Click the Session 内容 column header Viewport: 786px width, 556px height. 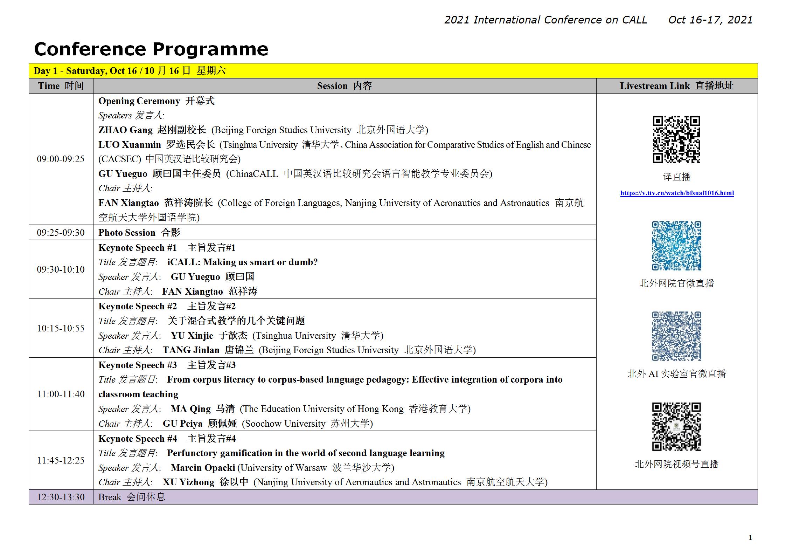(x=344, y=86)
